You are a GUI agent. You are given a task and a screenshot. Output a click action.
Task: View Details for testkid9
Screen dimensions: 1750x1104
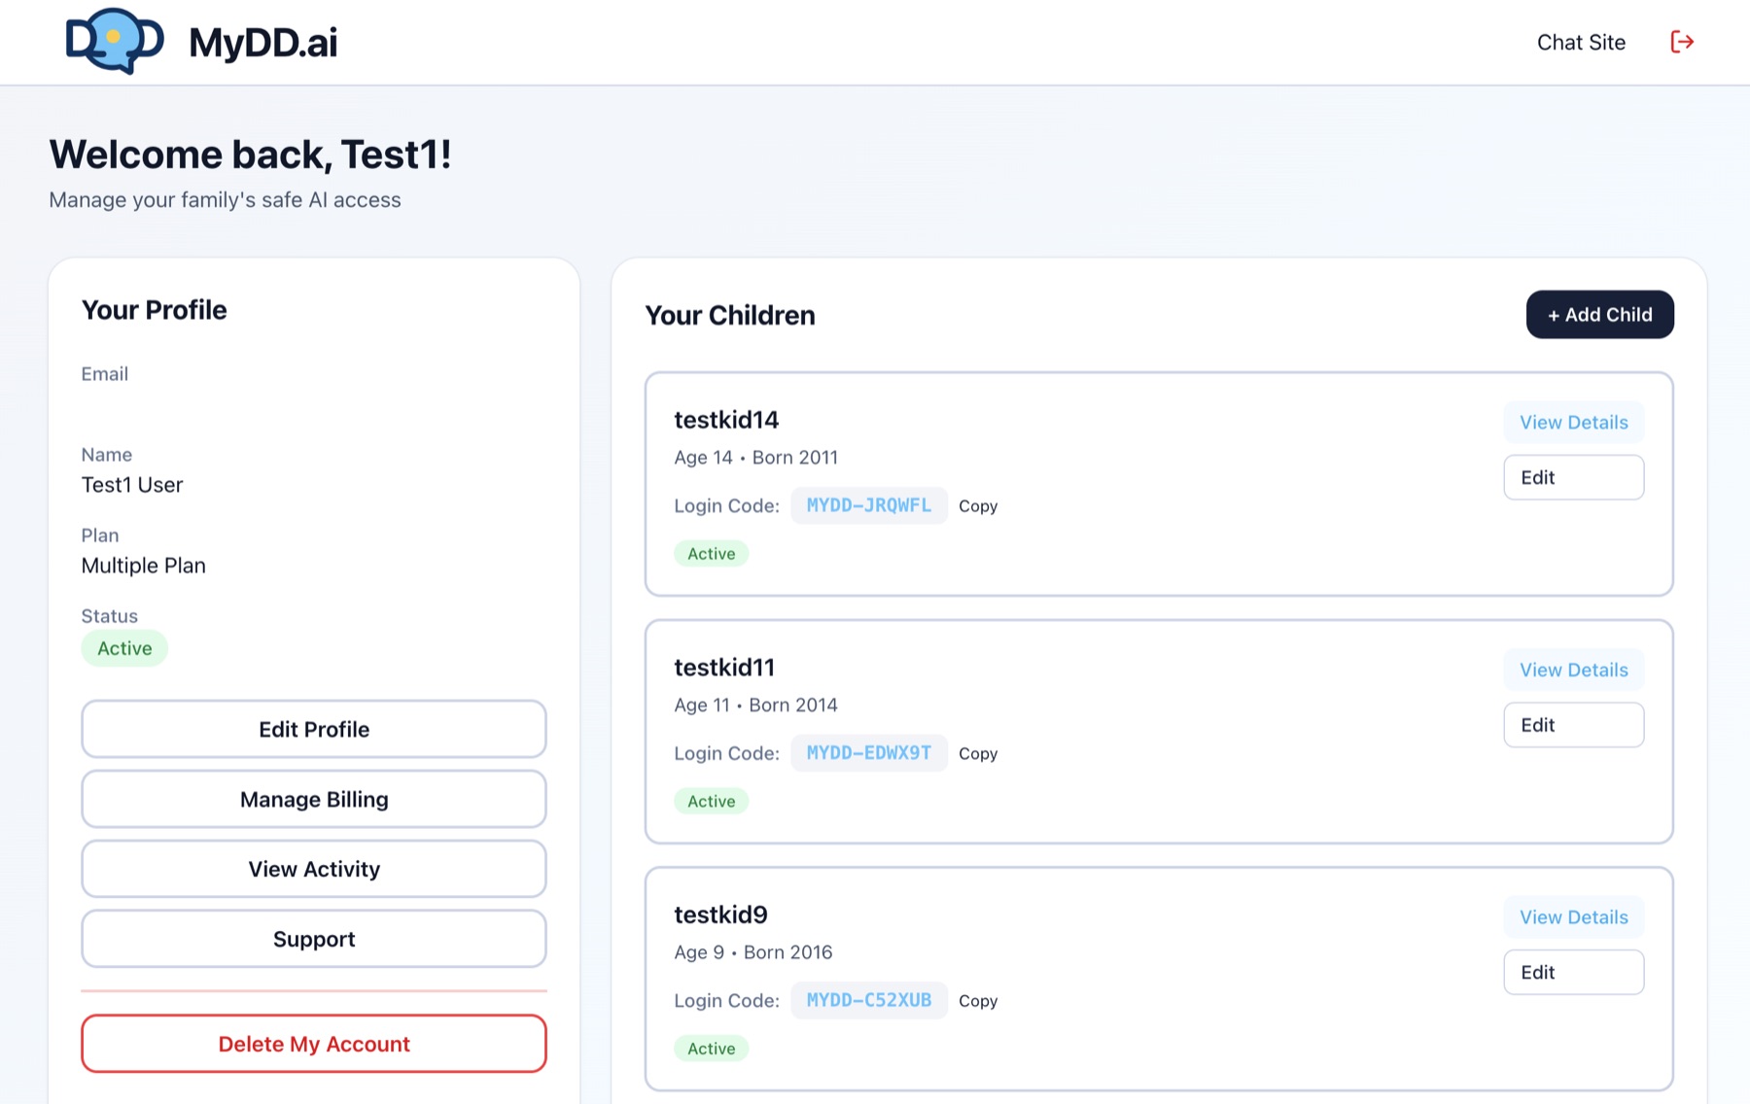click(x=1573, y=916)
